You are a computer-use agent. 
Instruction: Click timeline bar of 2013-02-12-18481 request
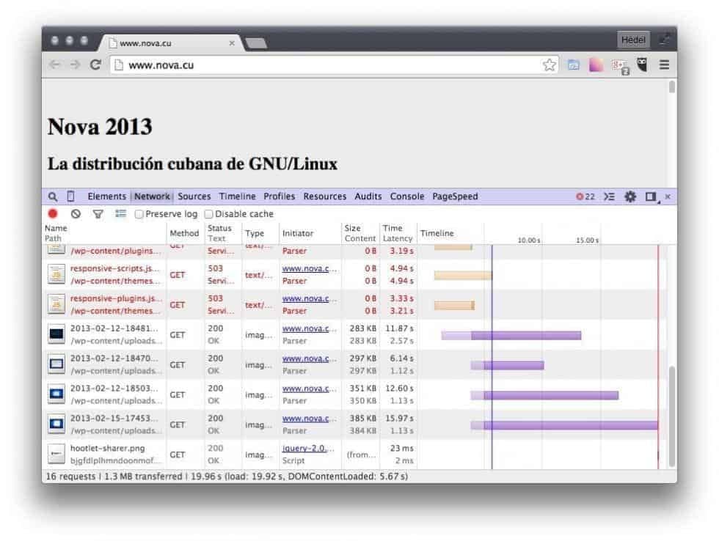pos(511,335)
